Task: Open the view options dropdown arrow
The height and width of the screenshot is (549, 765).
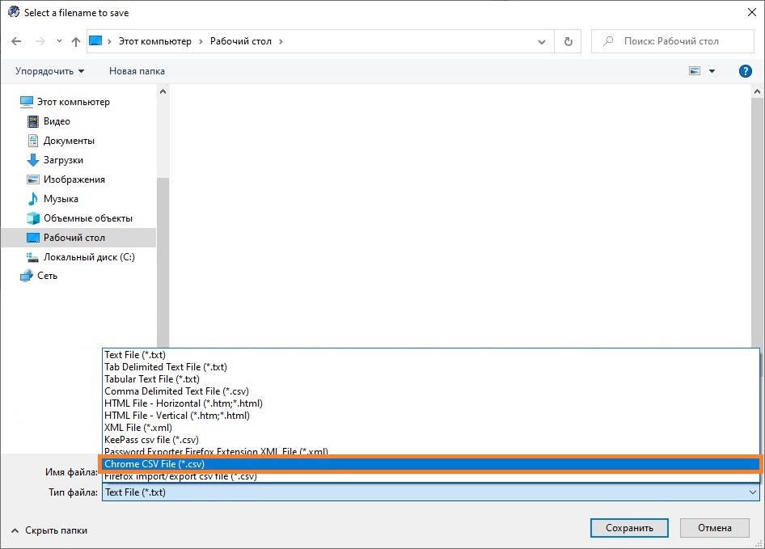Action: 712,71
